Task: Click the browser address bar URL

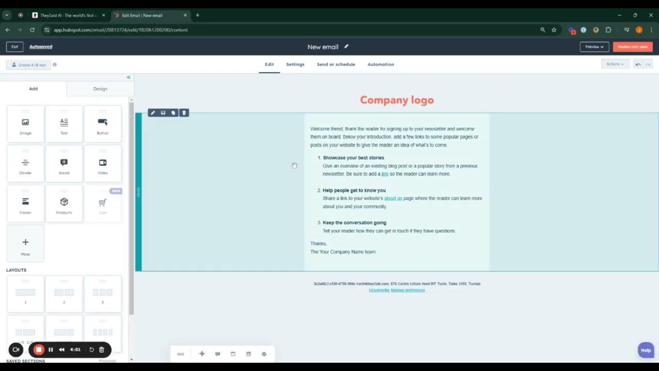Action: [x=120, y=30]
